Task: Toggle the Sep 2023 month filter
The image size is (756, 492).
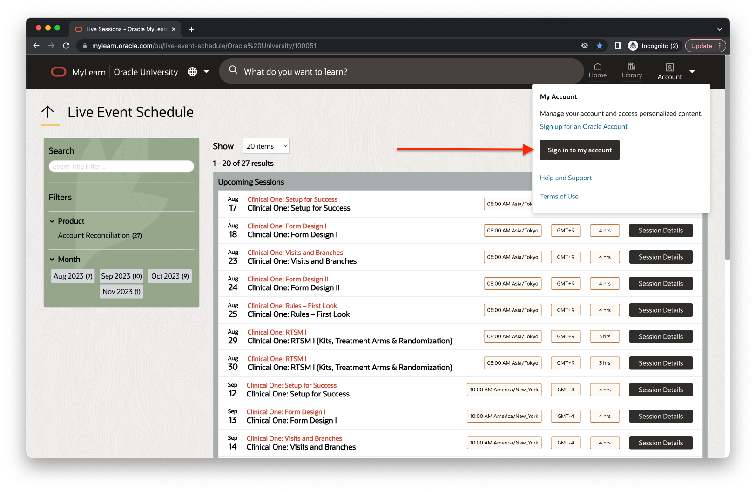Action: [x=121, y=276]
